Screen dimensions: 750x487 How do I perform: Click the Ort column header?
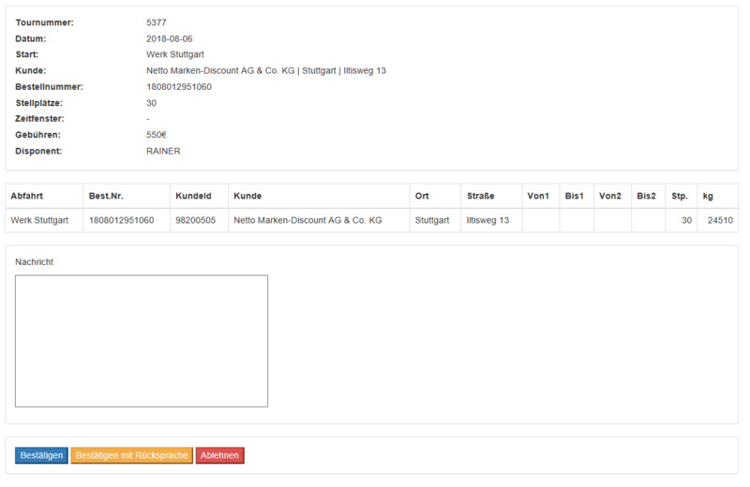(x=422, y=196)
